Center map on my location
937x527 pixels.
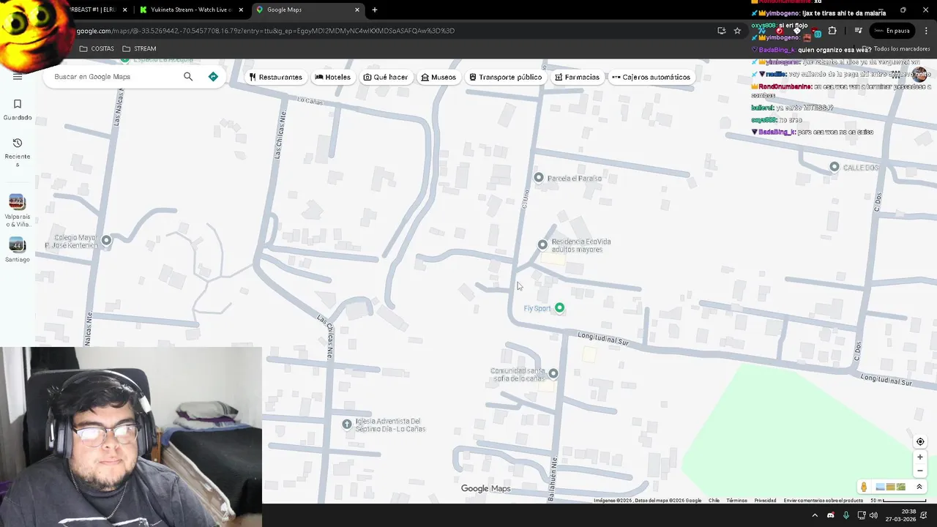[x=920, y=441]
